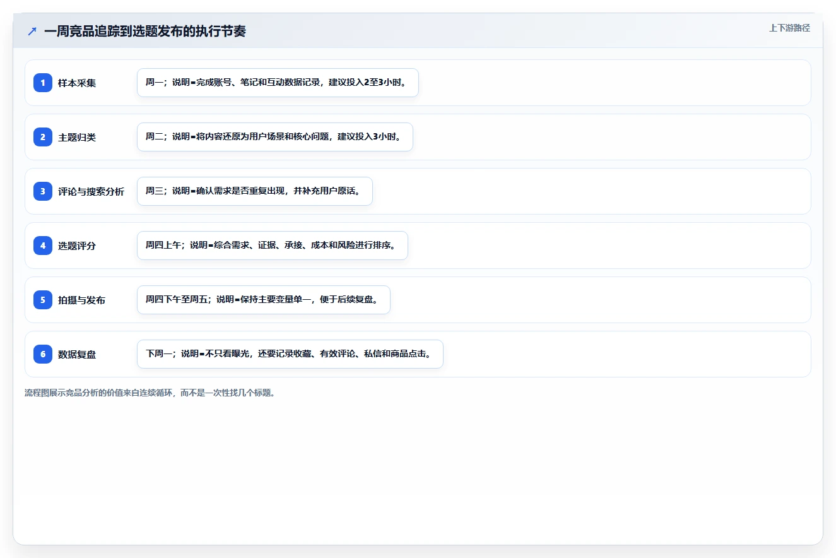Select the 选题评分 step label
Viewport: 836px width, 558px height.
77,246
